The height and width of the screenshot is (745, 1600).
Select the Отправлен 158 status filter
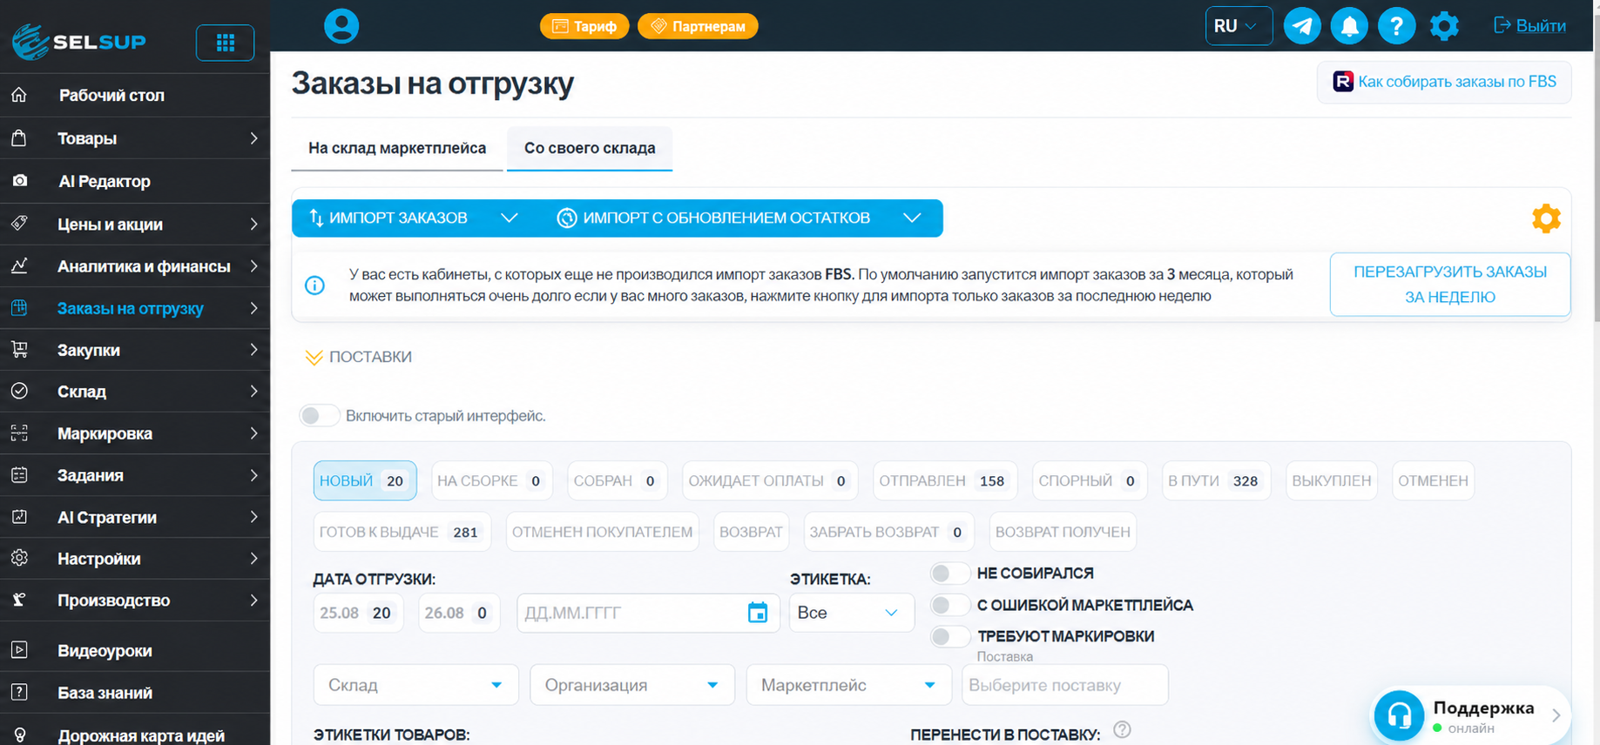(x=945, y=480)
